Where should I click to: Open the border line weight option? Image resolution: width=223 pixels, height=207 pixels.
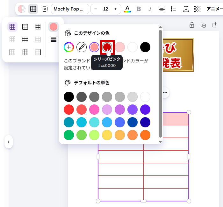point(54,39)
